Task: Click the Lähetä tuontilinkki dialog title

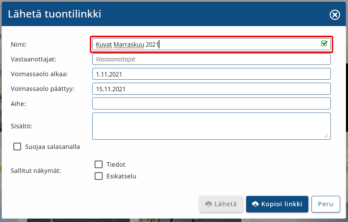Action: (x=54, y=14)
